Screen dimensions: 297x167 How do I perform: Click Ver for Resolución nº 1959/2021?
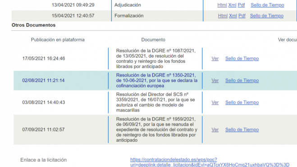215,130
